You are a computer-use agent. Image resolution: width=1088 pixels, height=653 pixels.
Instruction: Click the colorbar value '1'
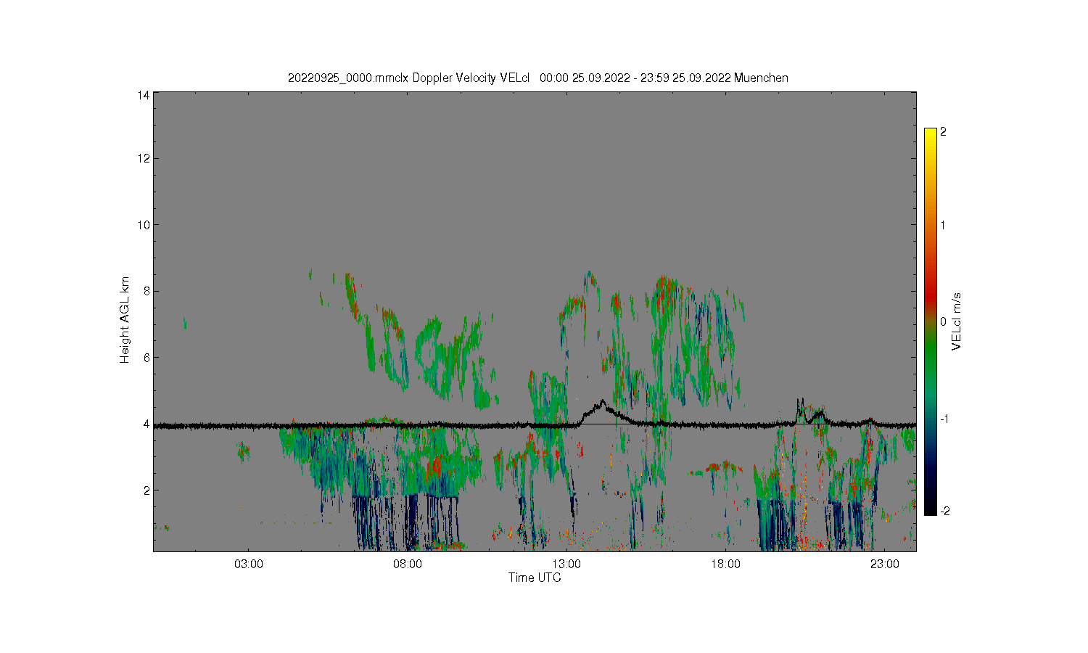tap(943, 225)
